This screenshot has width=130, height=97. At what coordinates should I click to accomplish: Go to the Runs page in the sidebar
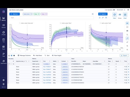(4, 48)
